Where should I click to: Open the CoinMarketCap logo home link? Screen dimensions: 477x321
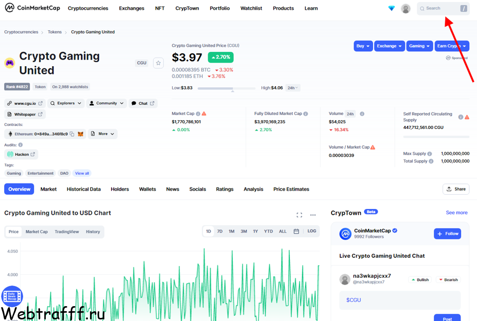coord(32,8)
